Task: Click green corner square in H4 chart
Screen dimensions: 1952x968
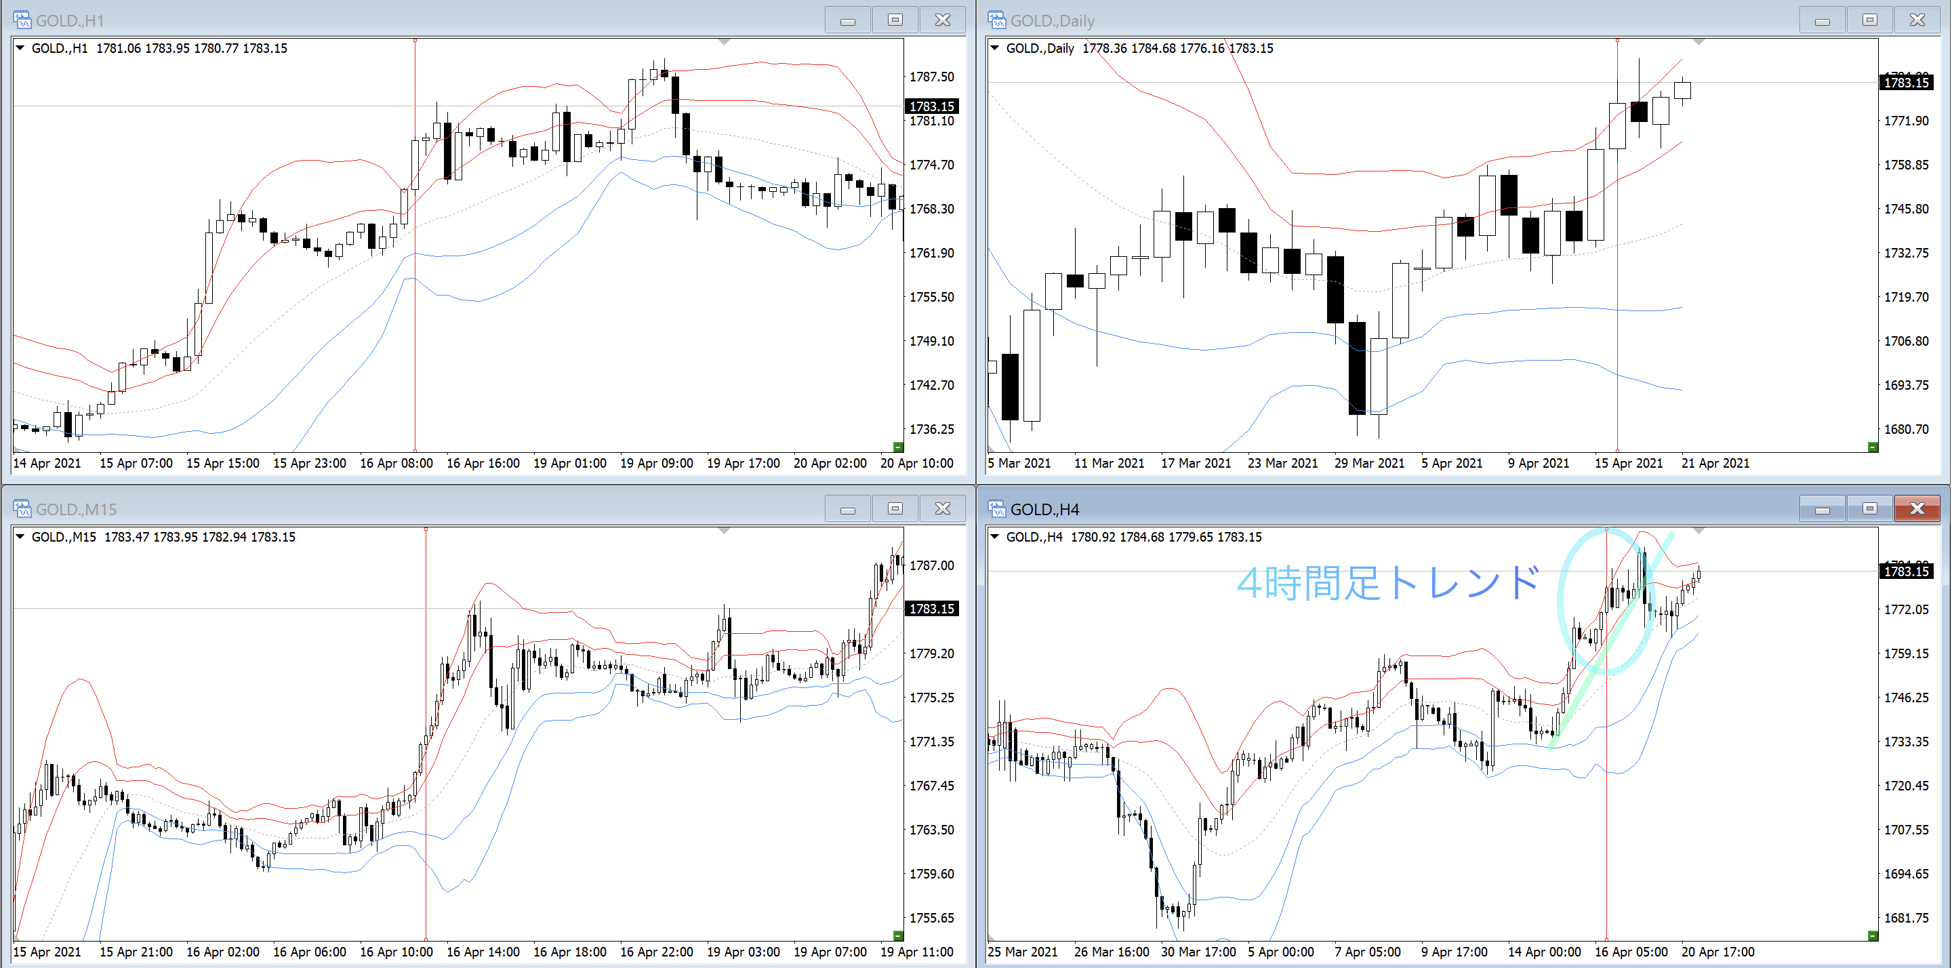Action: click(1873, 935)
